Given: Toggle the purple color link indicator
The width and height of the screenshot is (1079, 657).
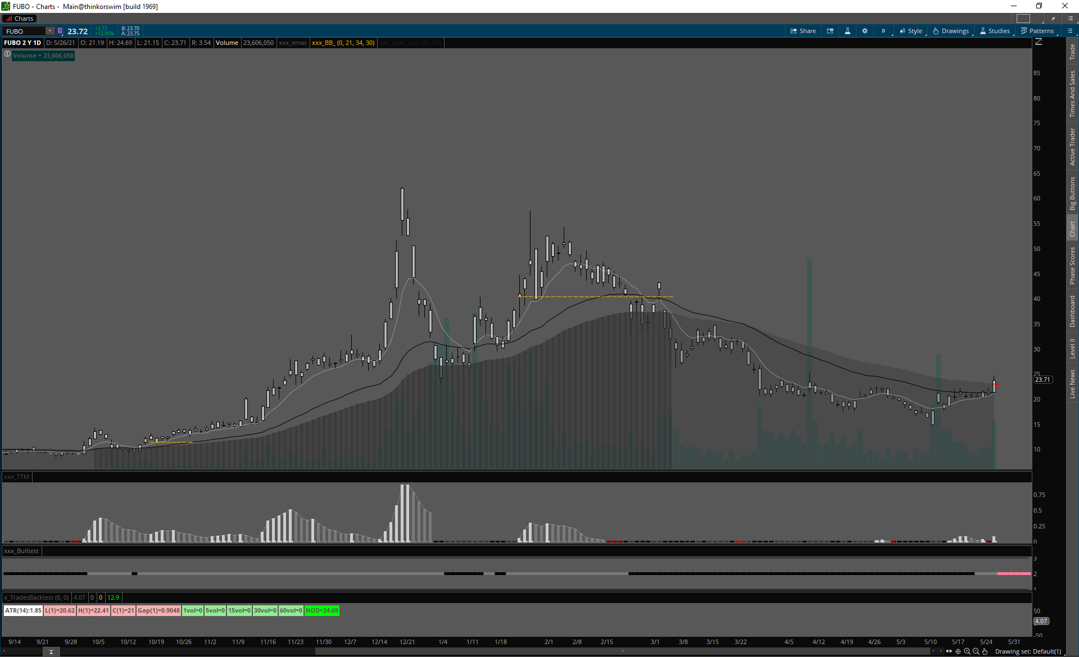Looking at the screenshot, I should [x=60, y=31].
